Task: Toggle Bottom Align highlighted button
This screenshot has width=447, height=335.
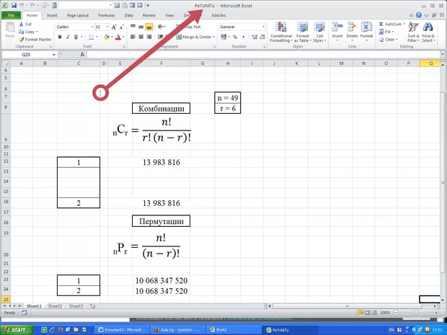Action: pyautogui.click(x=149, y=27)
